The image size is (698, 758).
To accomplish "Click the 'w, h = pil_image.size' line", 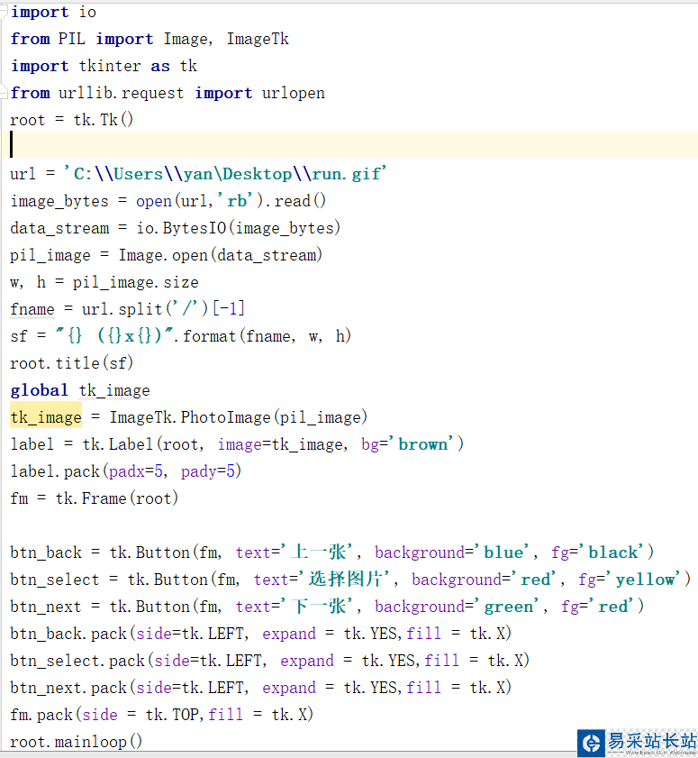I will pos(104,282).
